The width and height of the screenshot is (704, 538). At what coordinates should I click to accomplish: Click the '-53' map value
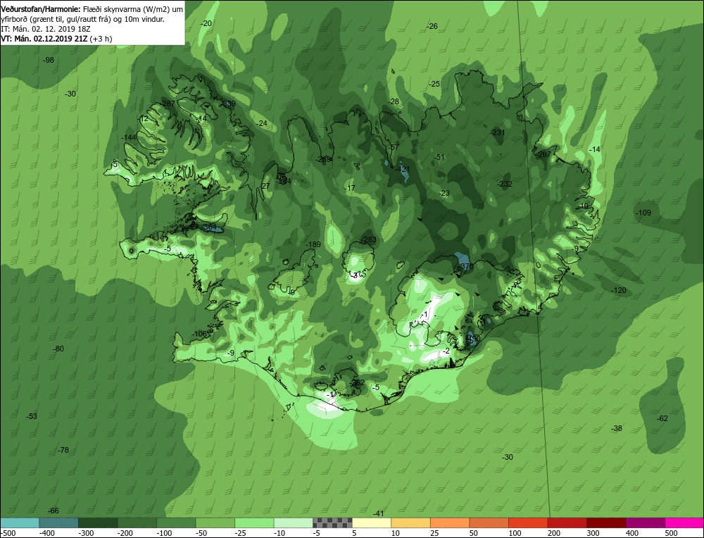[32, 416]
